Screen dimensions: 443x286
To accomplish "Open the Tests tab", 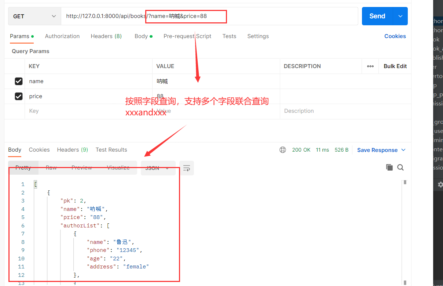I will click(229, 36).
